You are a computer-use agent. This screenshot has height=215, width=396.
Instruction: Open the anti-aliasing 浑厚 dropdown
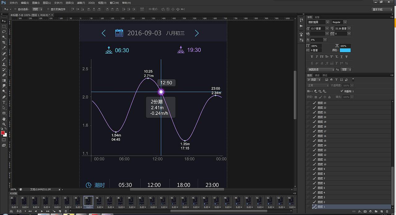pyautogui.click(x=346, y=70)
